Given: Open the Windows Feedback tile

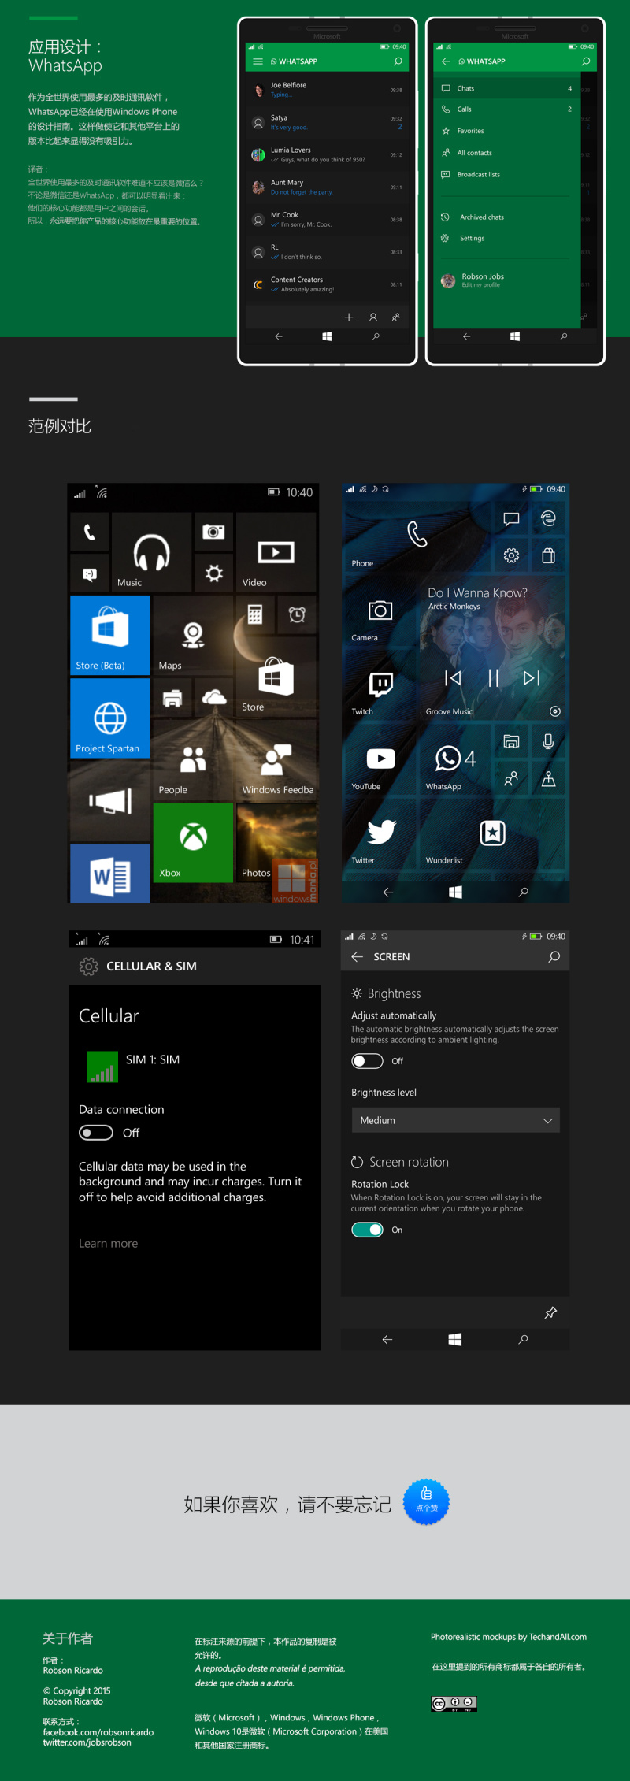Looking at the screenshot, I should [x=276, y=760].
